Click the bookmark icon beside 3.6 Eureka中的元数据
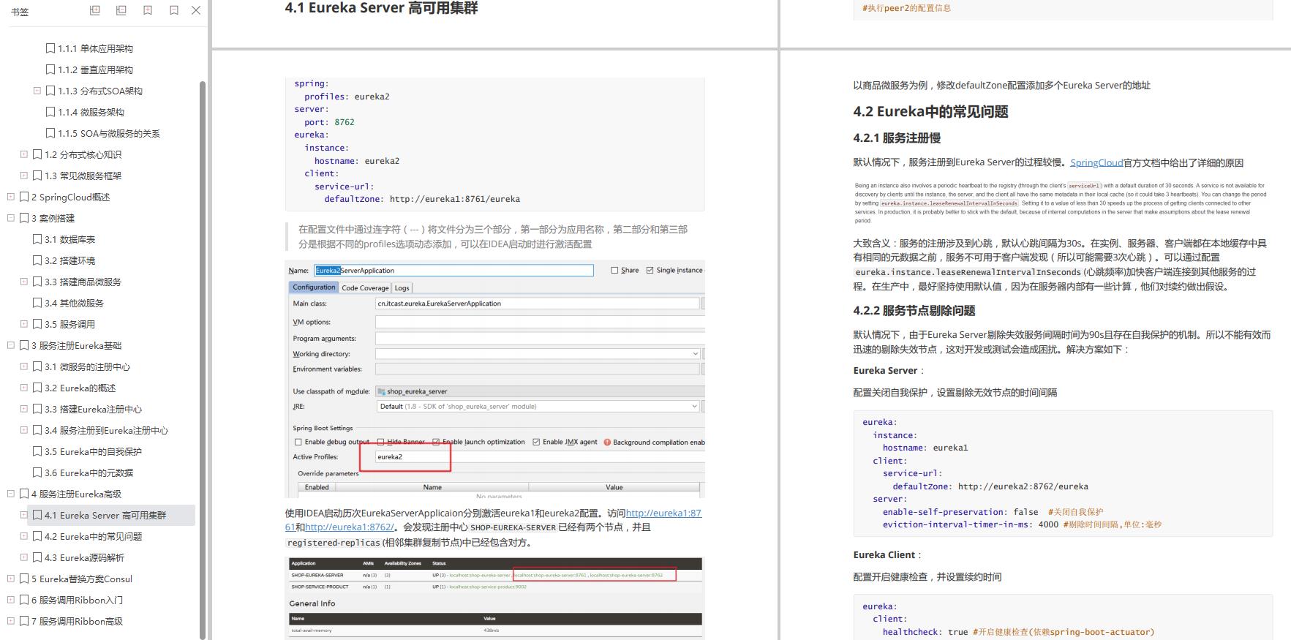1291x640 pixels. (37, 473)
